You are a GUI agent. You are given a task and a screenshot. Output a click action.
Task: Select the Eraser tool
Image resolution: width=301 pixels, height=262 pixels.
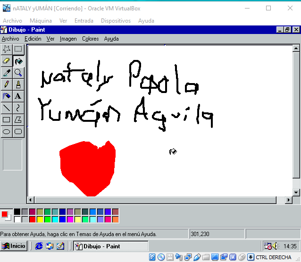[x=7, y=61]
